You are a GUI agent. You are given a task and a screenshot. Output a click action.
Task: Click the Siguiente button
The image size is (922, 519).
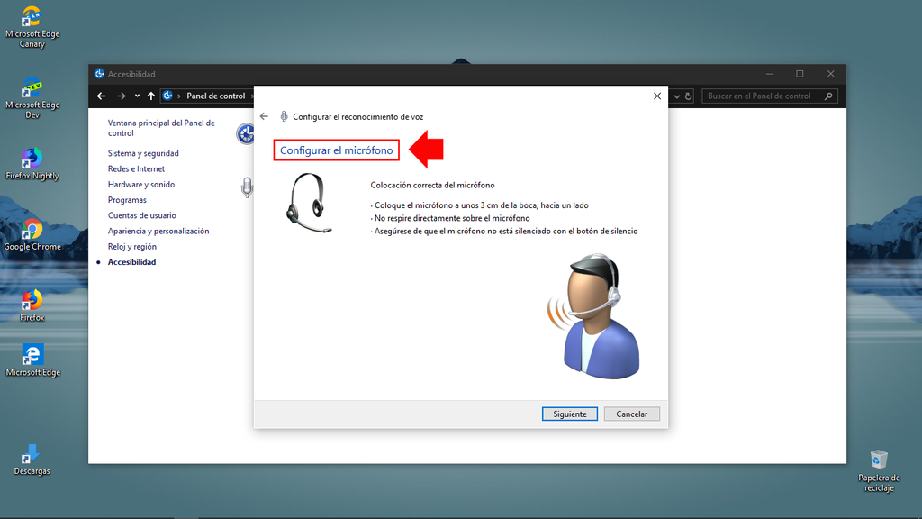[x=569, y=414]
